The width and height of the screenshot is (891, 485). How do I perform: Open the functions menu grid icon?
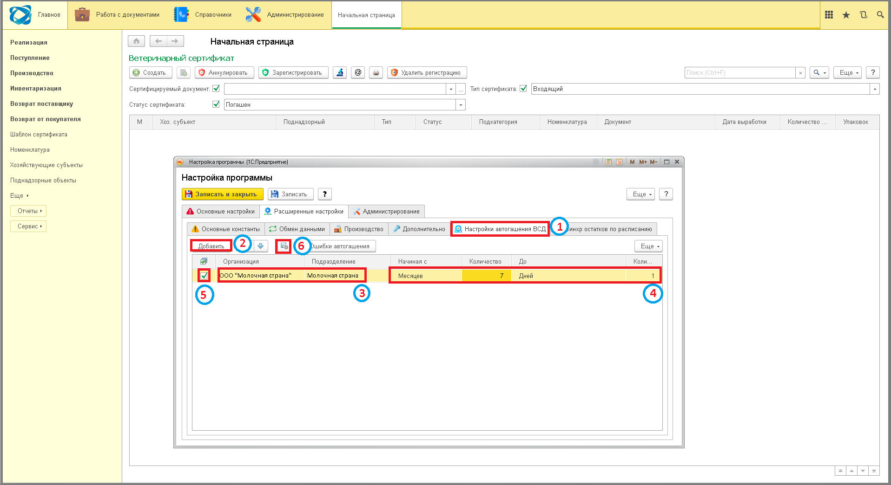point(829,15)
